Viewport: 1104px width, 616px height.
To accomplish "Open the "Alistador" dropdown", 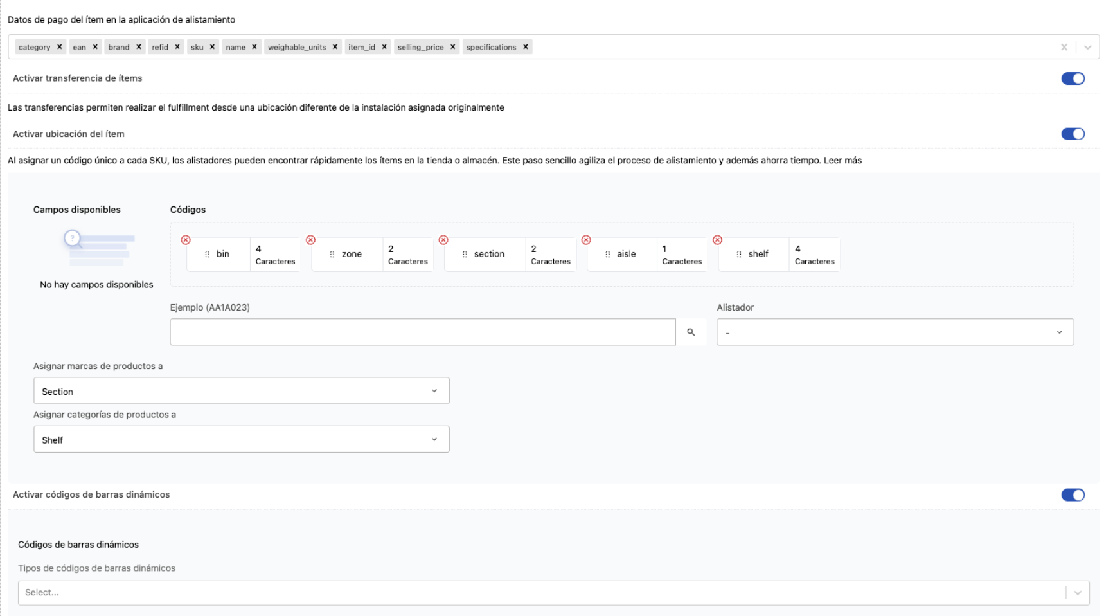I will pos(895,332).
